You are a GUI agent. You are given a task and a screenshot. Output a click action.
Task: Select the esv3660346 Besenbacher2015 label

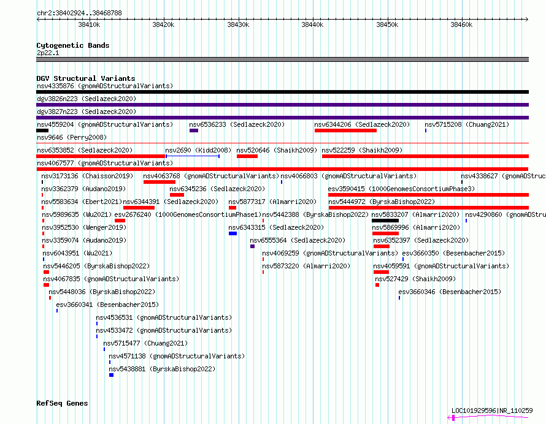[450, 292]
